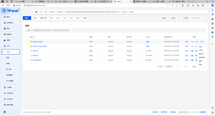Open the 工具箱 toolbox sidebar icon
Viewport: 215px width, 116px height.
(x=5, y=87)
